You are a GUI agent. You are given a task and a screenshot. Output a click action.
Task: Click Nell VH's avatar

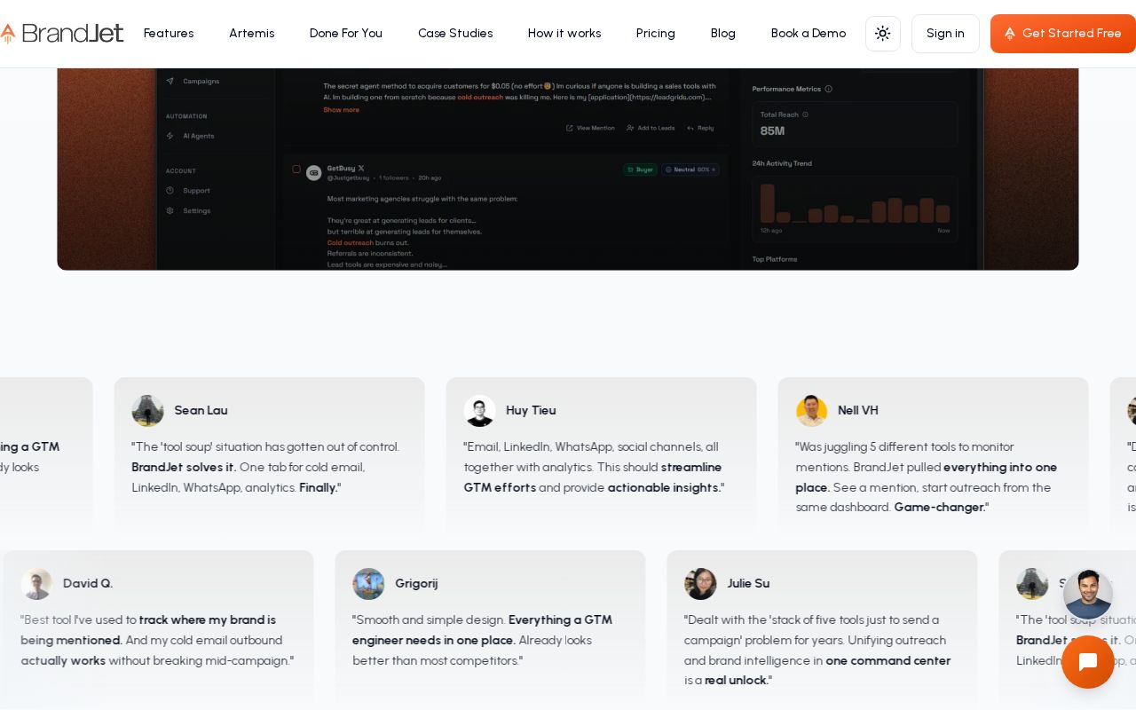[811, 411]
